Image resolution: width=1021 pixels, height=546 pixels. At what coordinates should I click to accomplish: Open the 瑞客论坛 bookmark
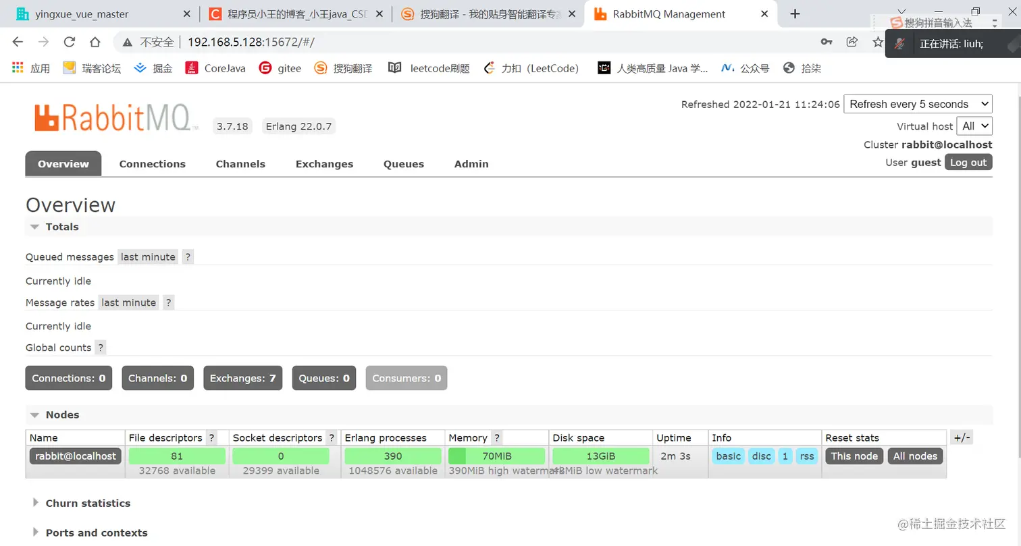[x=92, y=68]
